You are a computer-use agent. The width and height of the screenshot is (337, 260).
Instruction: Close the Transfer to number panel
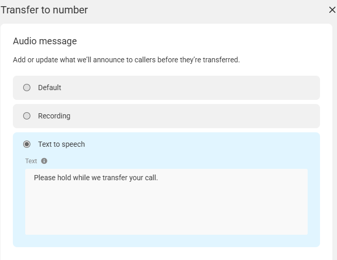pyautogui.click(x=332, y=10)
